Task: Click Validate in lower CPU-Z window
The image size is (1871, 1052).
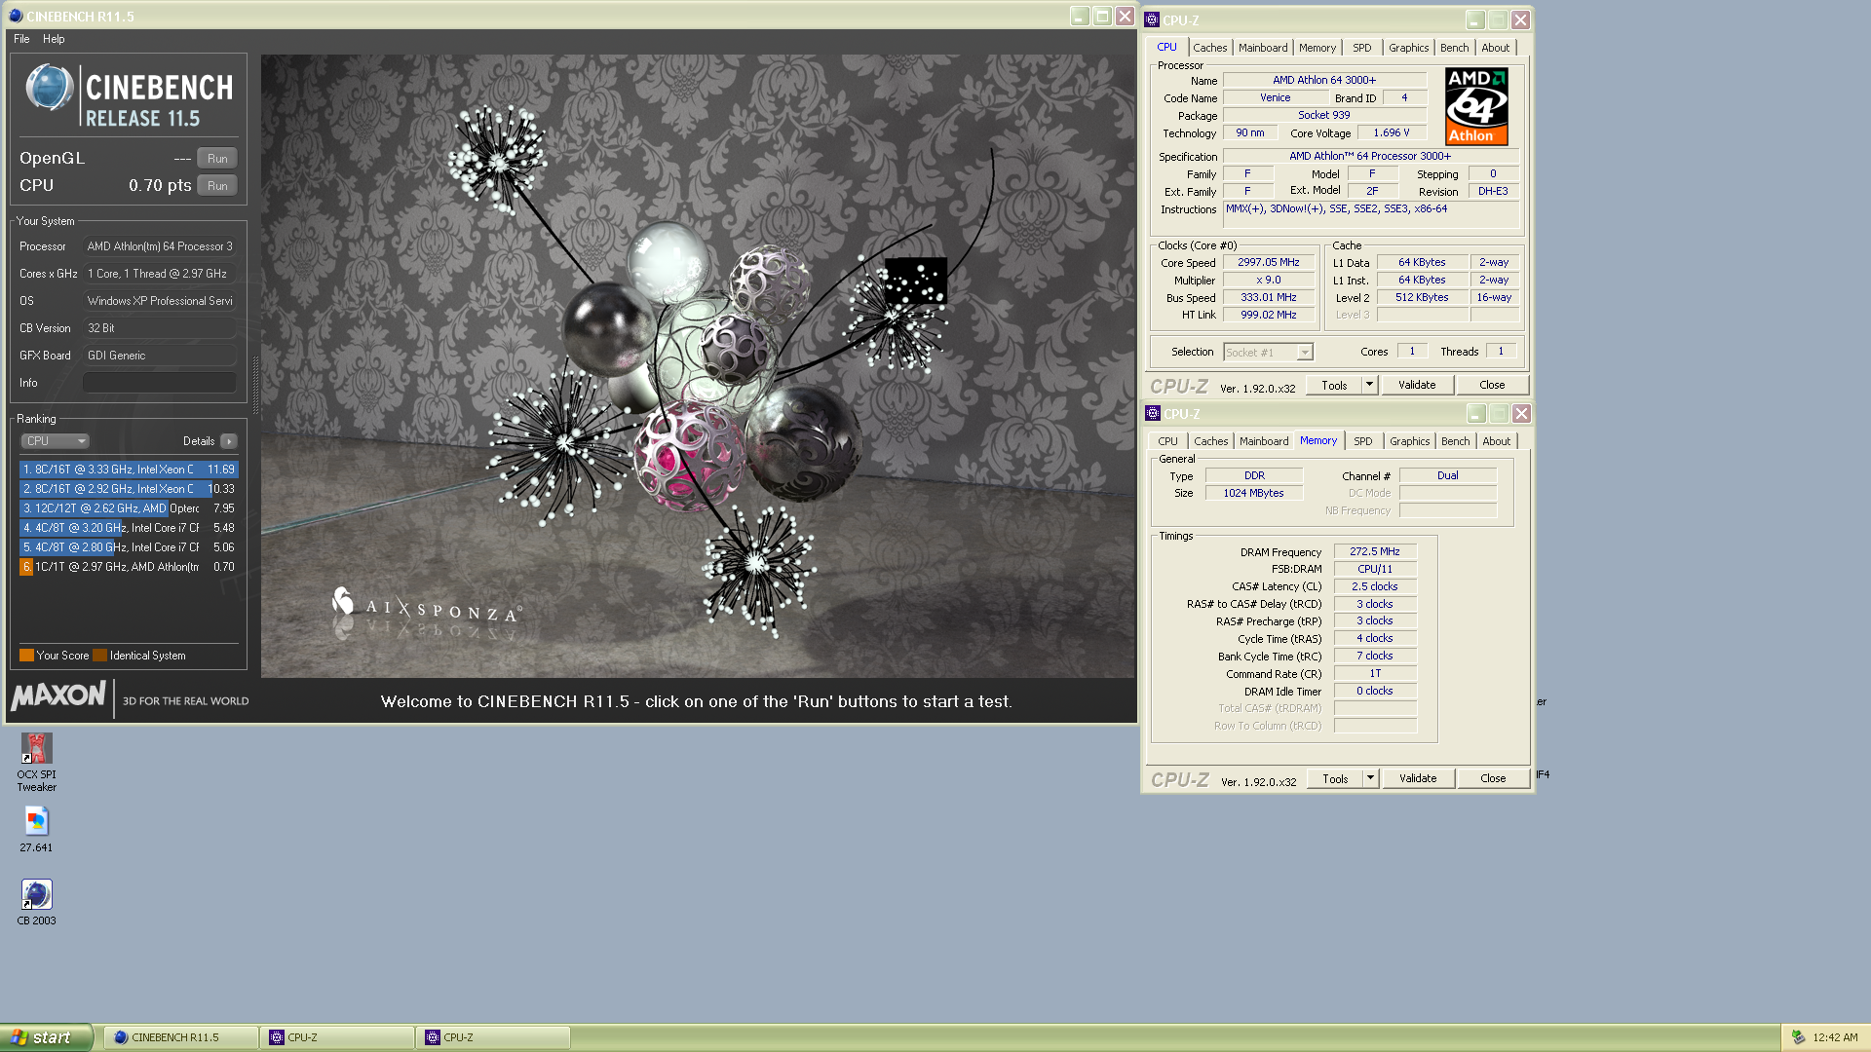Action: pyautogui.click(x=1418, y=779)
